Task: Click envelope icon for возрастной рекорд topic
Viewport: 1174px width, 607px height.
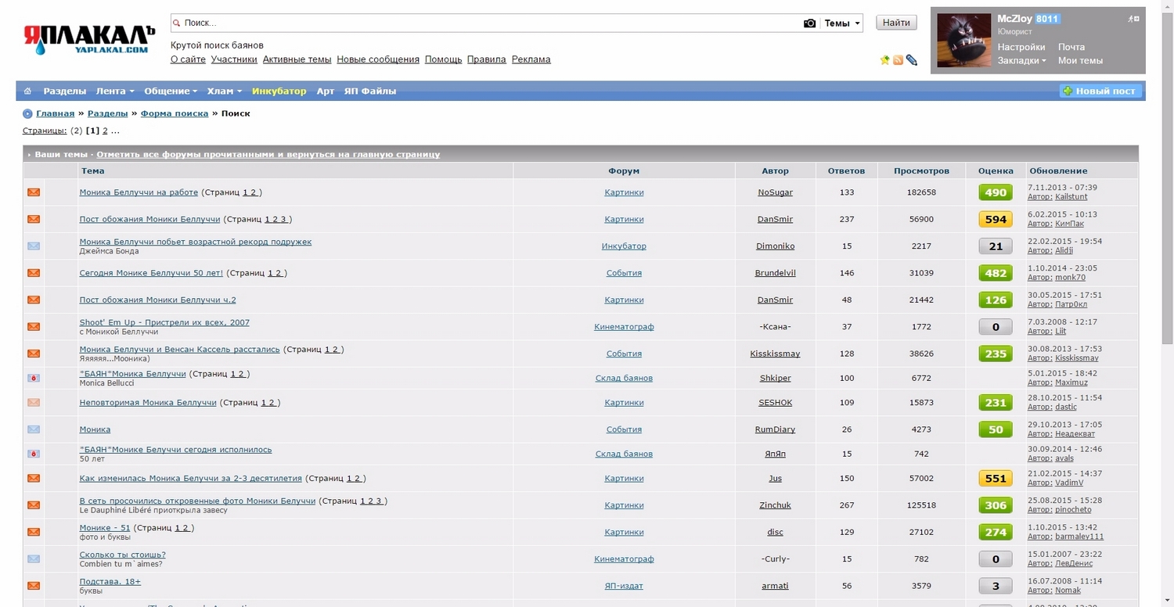Action: [x=34, y=246]
